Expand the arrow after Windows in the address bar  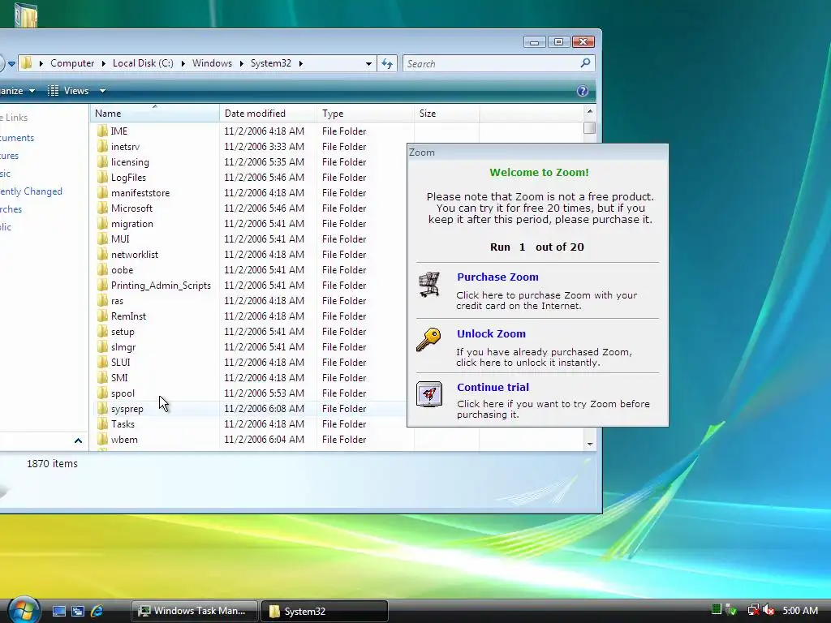click(x=241, y=63)
